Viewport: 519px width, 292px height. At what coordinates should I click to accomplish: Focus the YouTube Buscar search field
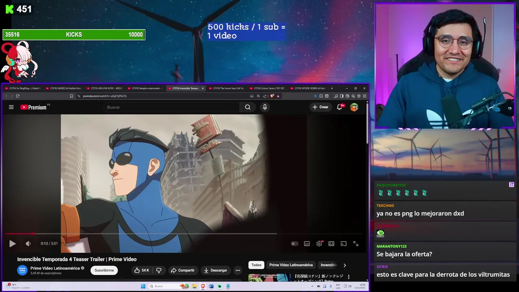[x=171, y=107]
